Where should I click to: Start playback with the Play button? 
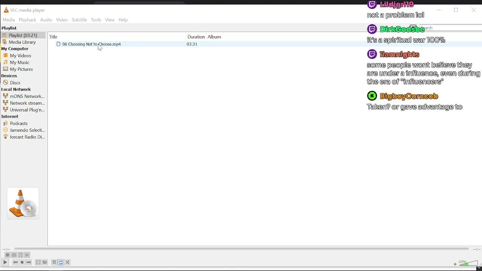[5, 262]
